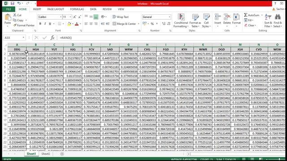Screen dimensions: 287x161
Task: Switch to the FORMULAS tab
Action: coord(77,9)
